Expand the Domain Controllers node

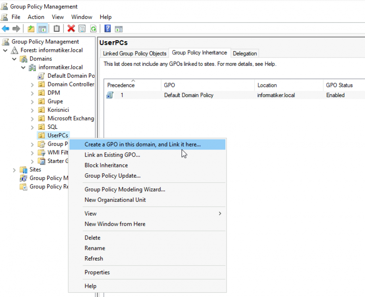point(33,84)
